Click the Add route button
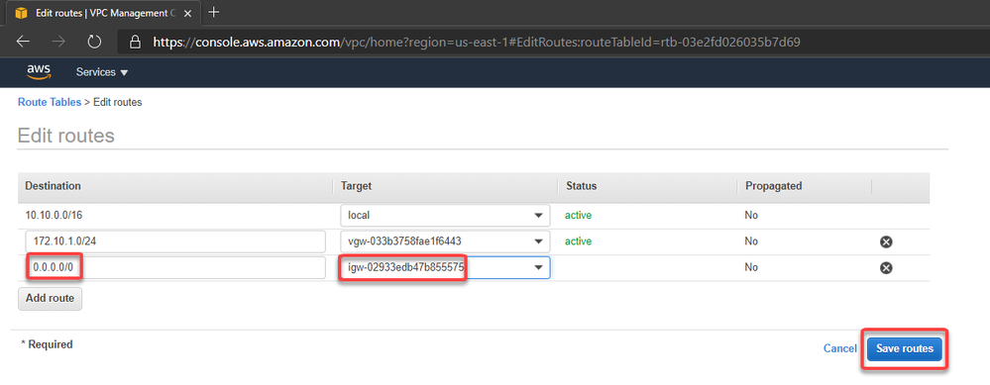 point(50,299)
